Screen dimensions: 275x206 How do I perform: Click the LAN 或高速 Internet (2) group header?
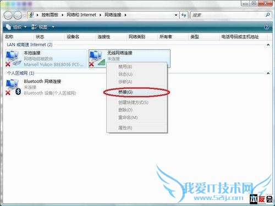[x=30, y=44]
